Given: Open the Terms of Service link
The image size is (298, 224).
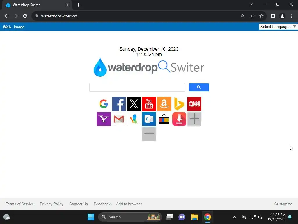Looking at the screenshot, I should point(20,204).
